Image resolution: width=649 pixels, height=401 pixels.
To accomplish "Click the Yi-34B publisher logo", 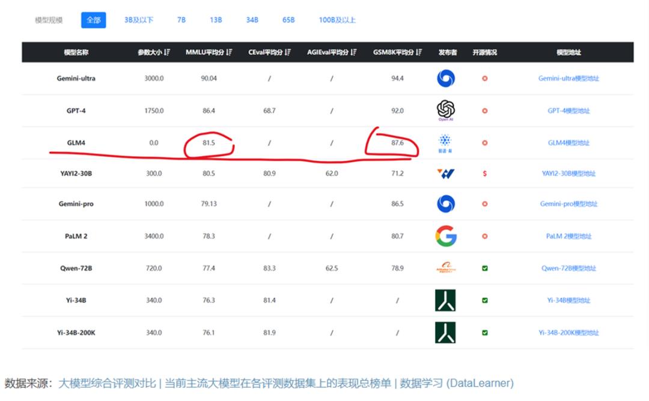I will [445, 300].
